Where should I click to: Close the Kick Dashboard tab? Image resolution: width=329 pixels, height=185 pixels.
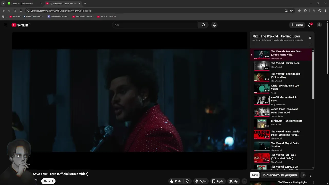pyautogui.click(x=41, y=3)
